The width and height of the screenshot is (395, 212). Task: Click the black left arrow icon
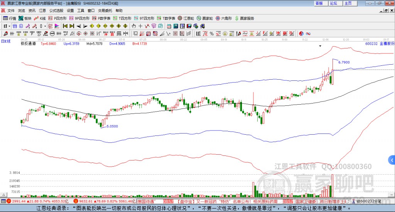point(79,26)
